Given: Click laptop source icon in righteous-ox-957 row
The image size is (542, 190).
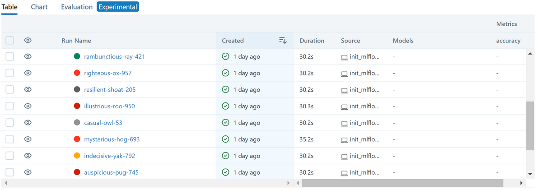Looking at the screenshot, I should pyautogui.click(x=344, y=74).
